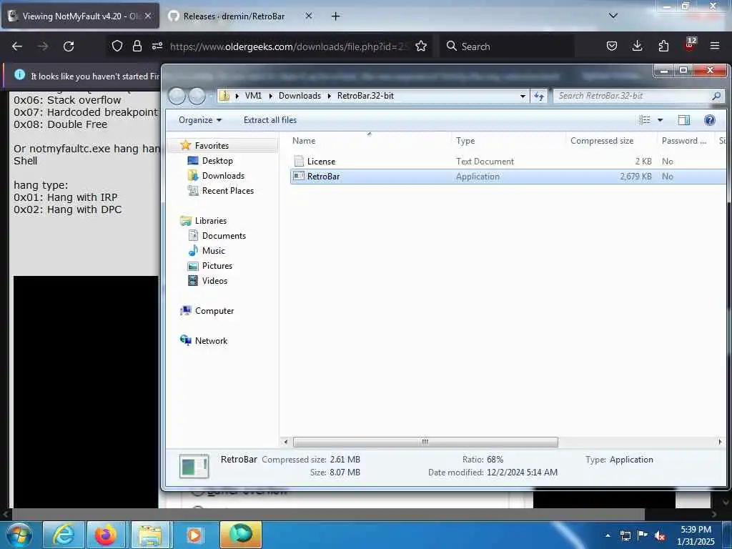Open Computer in the navigation pane
The image size is (732, 549).
(214, 310)
